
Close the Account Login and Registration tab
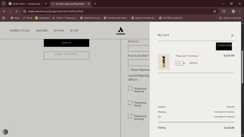[89, 4]
